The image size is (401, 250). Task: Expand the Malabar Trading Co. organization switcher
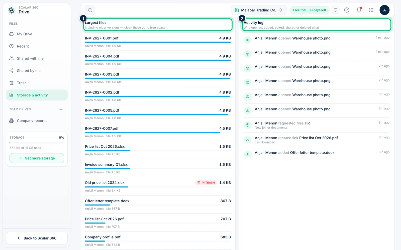(259, 10)
